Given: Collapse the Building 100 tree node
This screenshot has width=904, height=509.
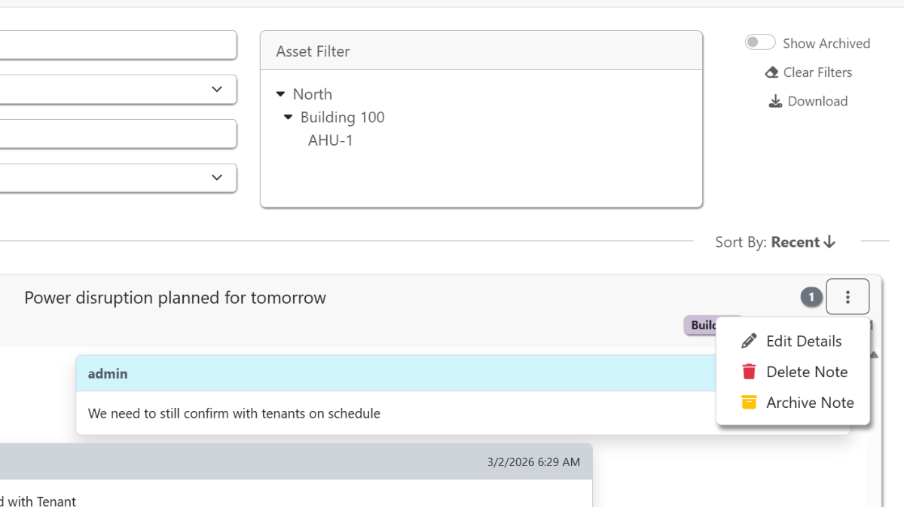Looking at the screenshot, I should tap(288, 117).
